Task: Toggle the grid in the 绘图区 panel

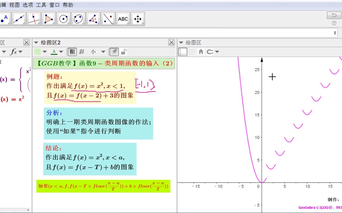Action: pyautogui.click(x=192, y=52)
